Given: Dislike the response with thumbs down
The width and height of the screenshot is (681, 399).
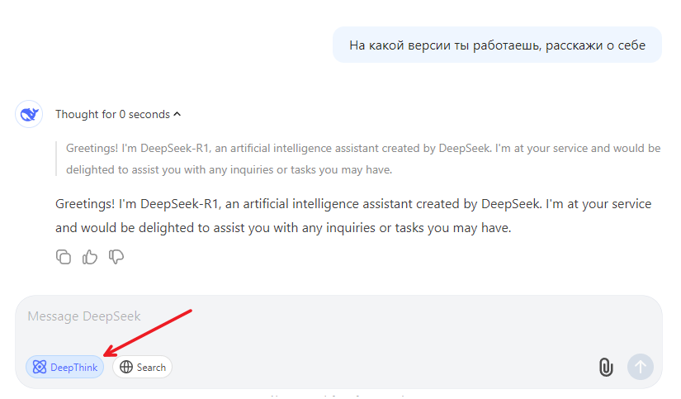Looking at the screenshot, I should (x=116, y=257).
